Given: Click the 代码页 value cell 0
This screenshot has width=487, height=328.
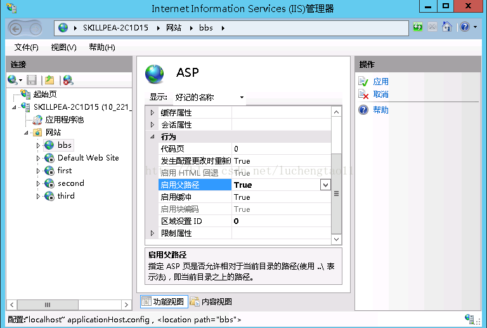Looking at the screenshot, I should tap(282, 149).
